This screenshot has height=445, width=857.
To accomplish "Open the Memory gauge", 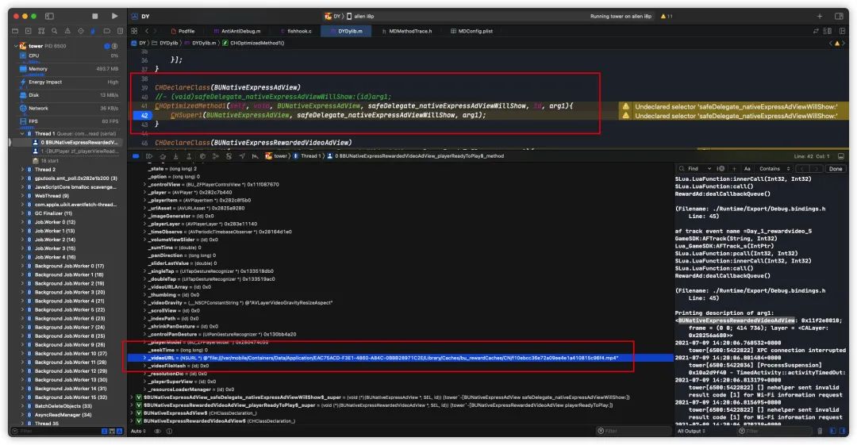I will (69, 69).
